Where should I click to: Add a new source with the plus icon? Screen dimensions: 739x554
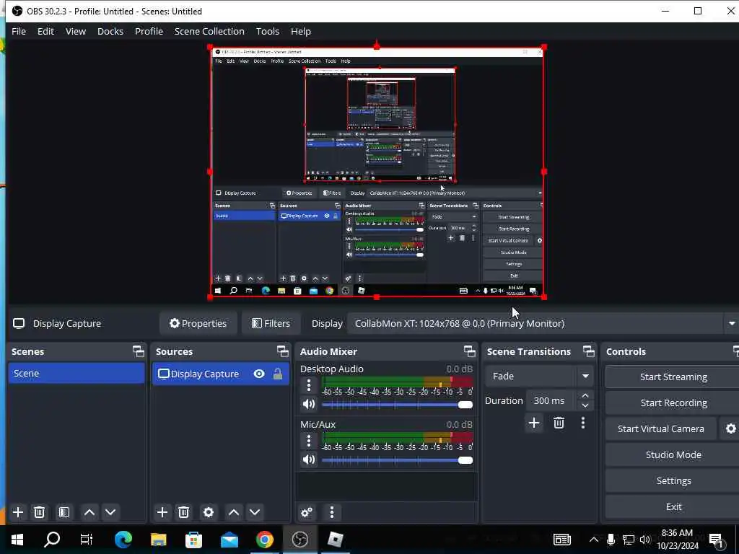pyautogui.click(x=162, y=512)
